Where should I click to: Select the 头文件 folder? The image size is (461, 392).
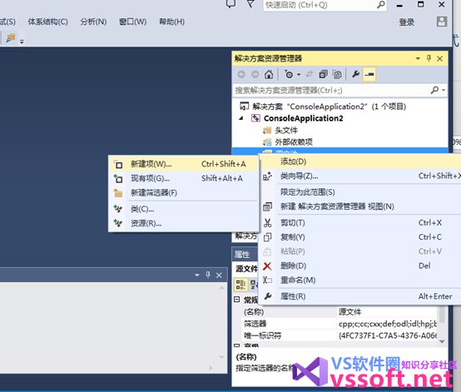coord(286,131)
